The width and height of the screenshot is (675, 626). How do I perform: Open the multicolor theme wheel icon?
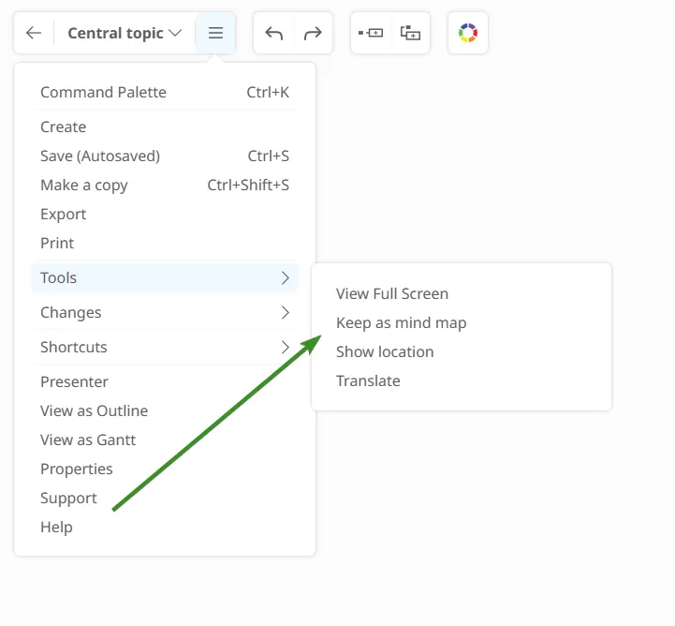click(x=468, y=33)
